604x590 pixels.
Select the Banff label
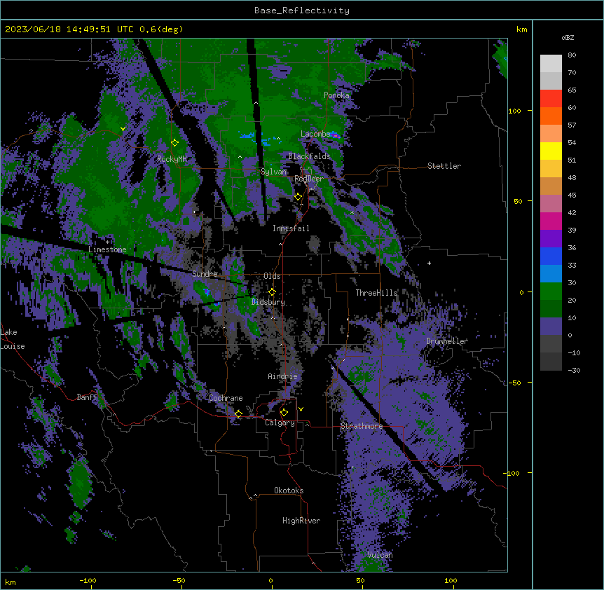(x=87, y=397)
